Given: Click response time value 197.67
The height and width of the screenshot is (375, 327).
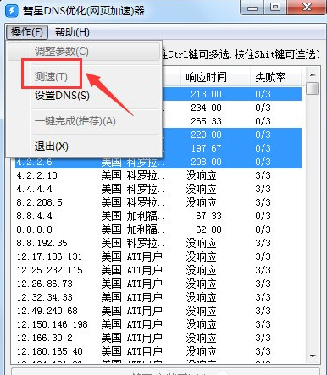Looking at the screenshot, I should 206,148.
